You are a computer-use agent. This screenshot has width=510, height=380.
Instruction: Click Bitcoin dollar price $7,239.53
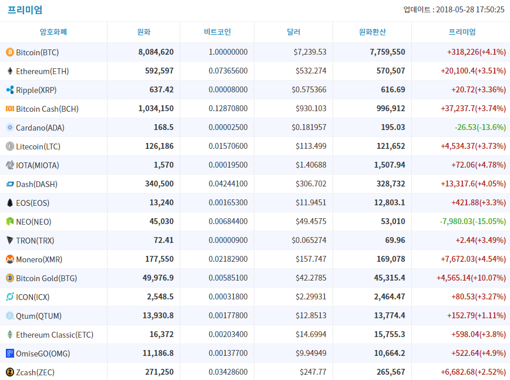click(310, 52)
